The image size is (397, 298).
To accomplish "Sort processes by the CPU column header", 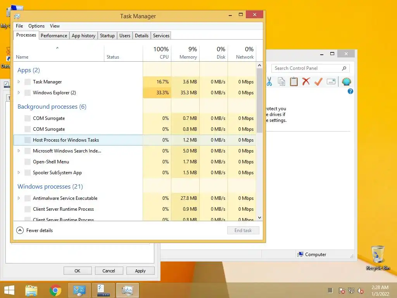I will [157, 53].
